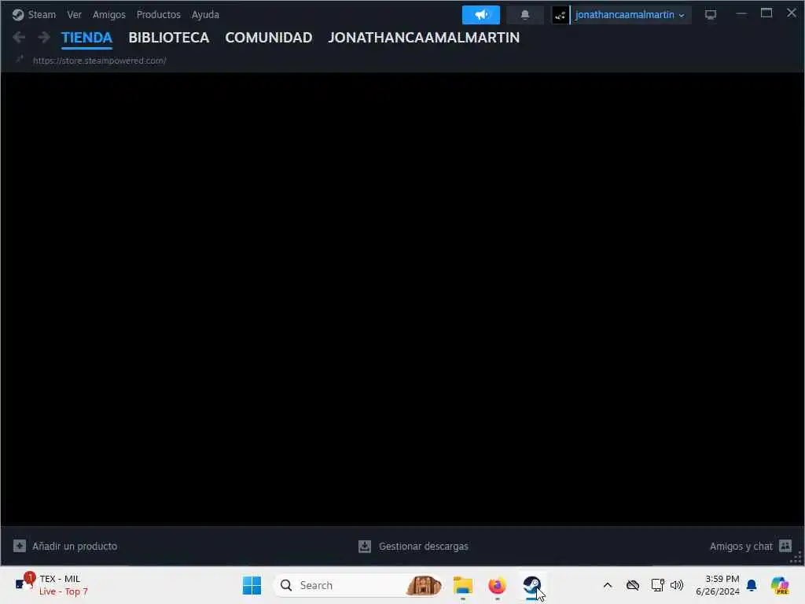Open the volume speaker tray icon

point(677,585)
